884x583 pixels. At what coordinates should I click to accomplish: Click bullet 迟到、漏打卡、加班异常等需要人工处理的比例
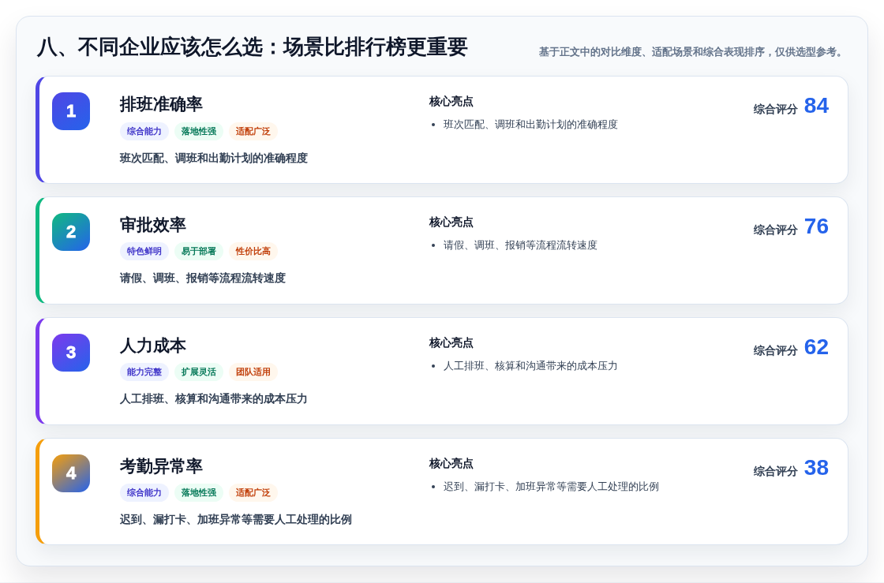tap(551, 486)
